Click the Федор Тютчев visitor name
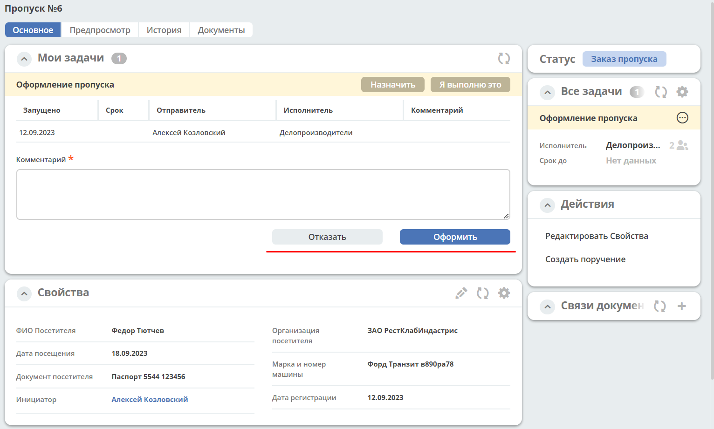 click(x=137, y=331)
